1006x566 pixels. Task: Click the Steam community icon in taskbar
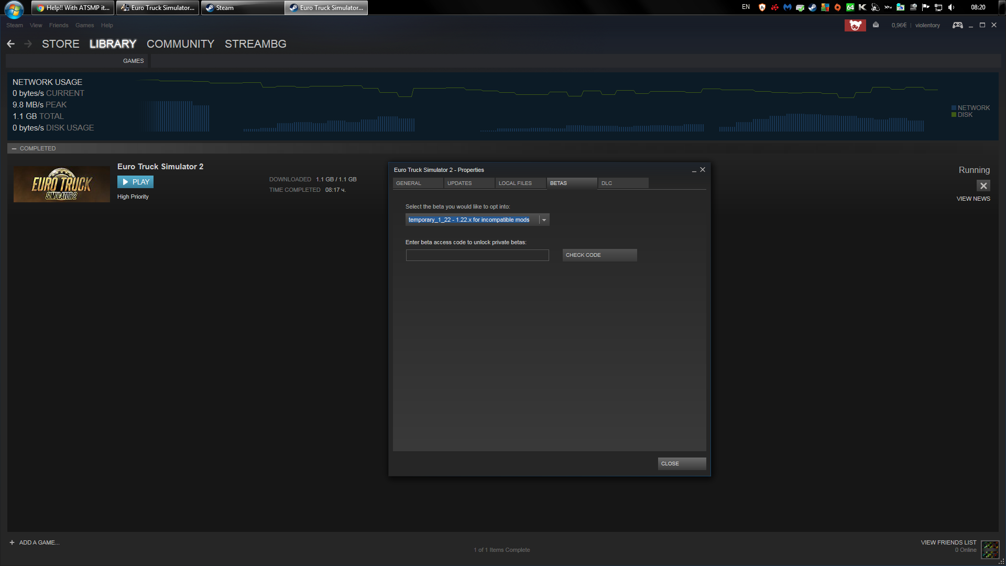coord(812,7)
